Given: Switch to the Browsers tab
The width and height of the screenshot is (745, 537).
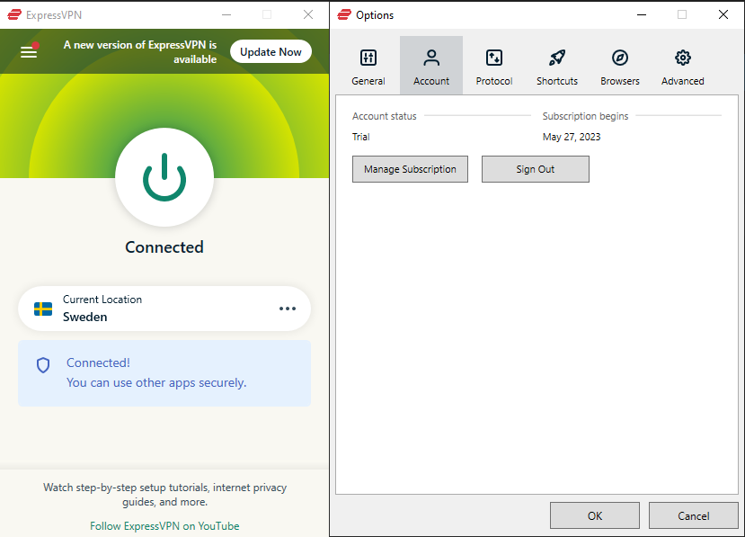Looking at the screenshot, I should [x=619, y=66].
